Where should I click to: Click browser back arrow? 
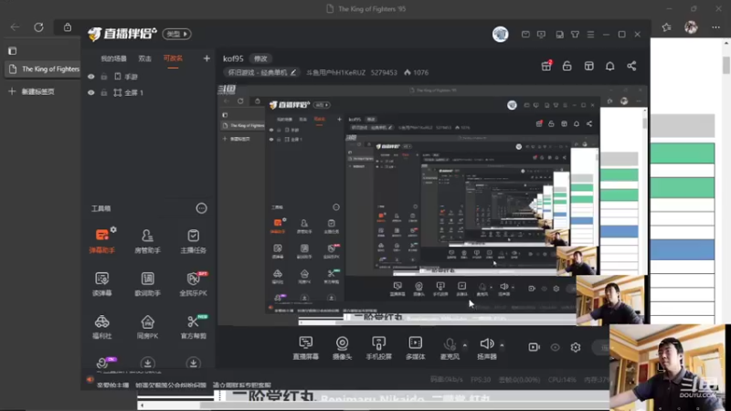(15, 27)
